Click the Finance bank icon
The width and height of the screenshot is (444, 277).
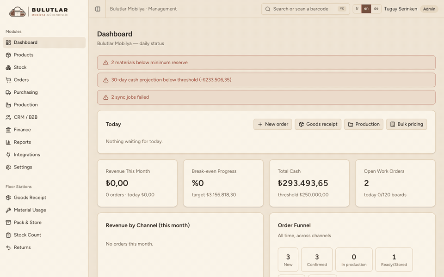click(8, 129)
